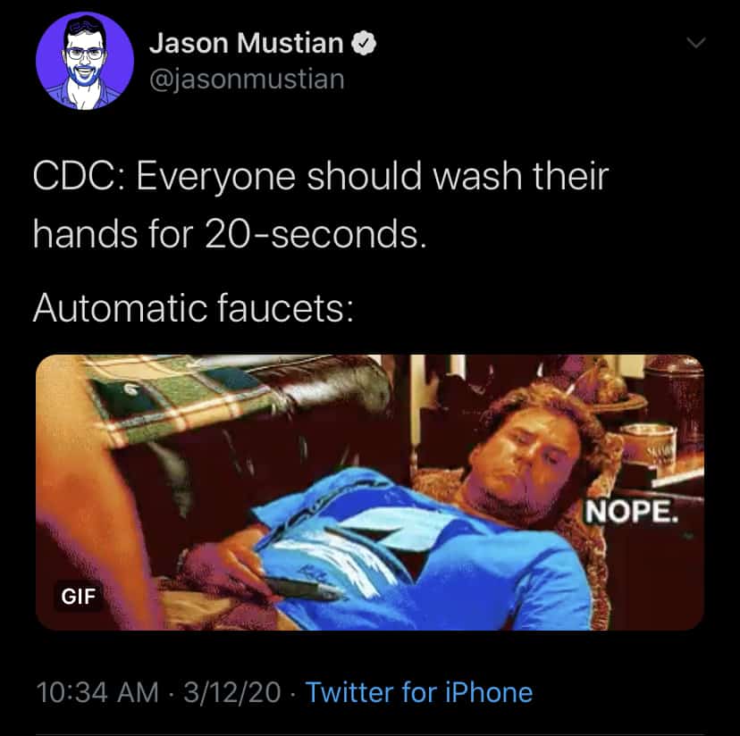Screen dimensions: 740x736
Task: Play the sleeping man GIF thumbnail
Action: (370, 492)
